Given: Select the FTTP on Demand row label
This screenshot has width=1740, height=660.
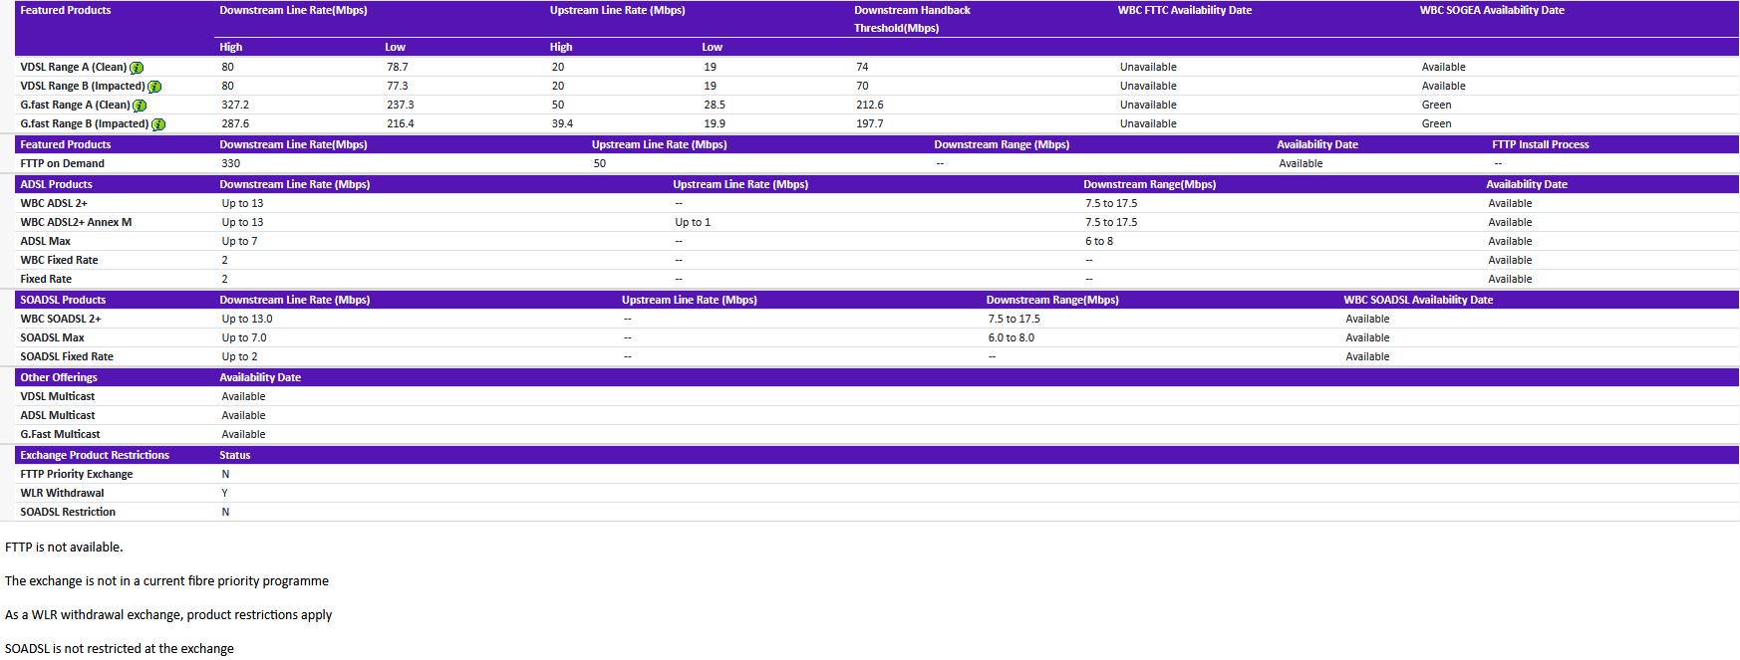Looking at the screenshot, I should 62,164.
